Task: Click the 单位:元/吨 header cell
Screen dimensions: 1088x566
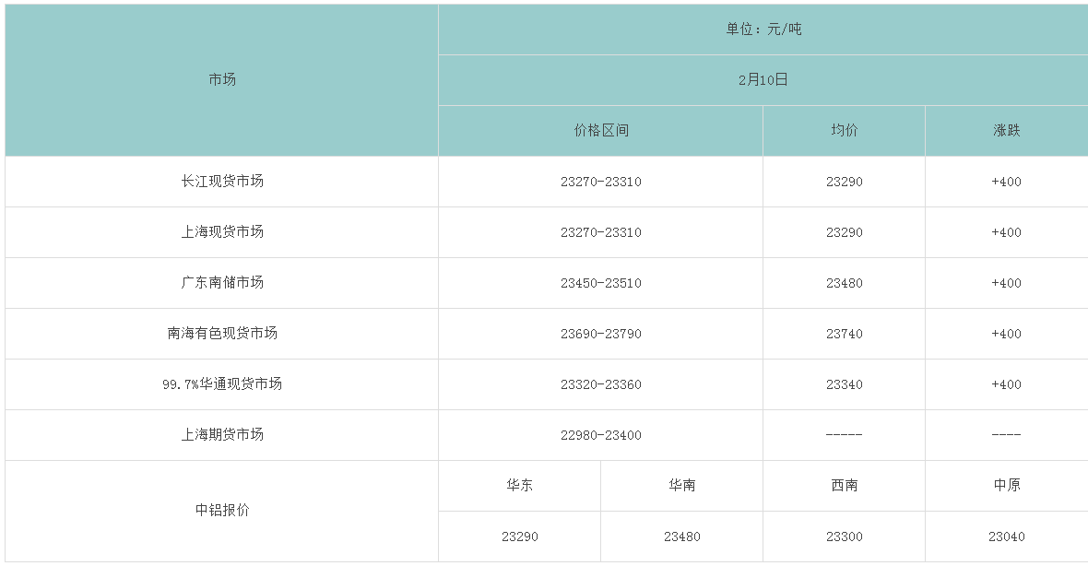Action: (763, 29)
